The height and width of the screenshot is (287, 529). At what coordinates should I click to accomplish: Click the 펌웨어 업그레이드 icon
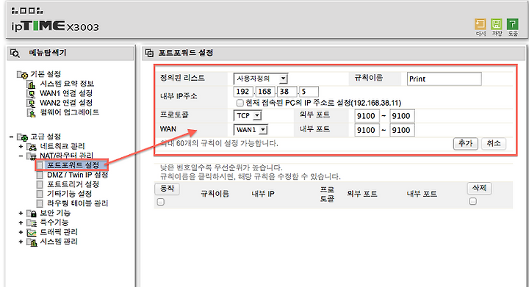tap(32, 112)
